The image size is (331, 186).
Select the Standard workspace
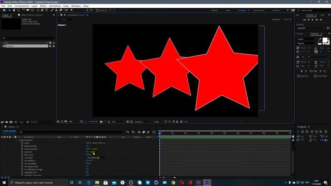[x=242, y=10]
